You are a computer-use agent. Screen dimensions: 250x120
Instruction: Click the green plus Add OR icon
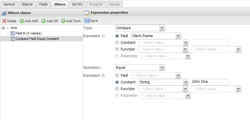point(43,21)
